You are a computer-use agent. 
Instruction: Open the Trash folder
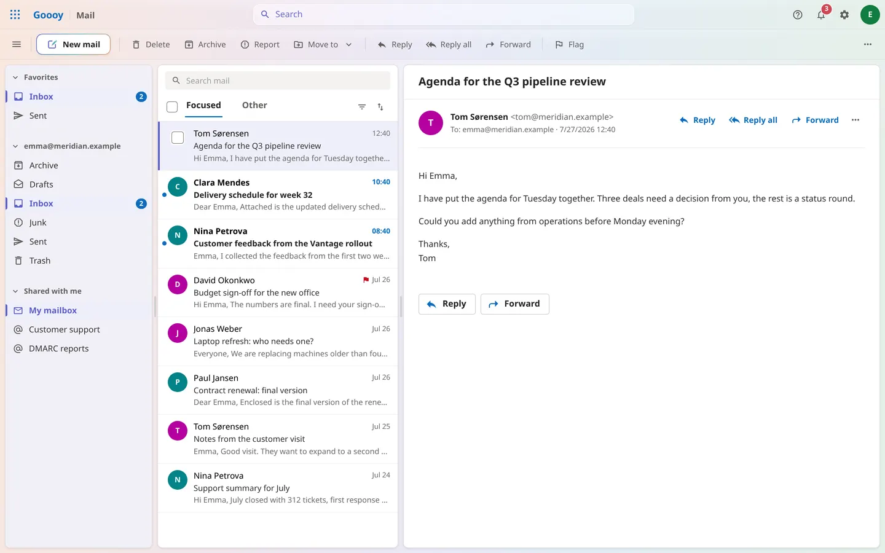79,261
